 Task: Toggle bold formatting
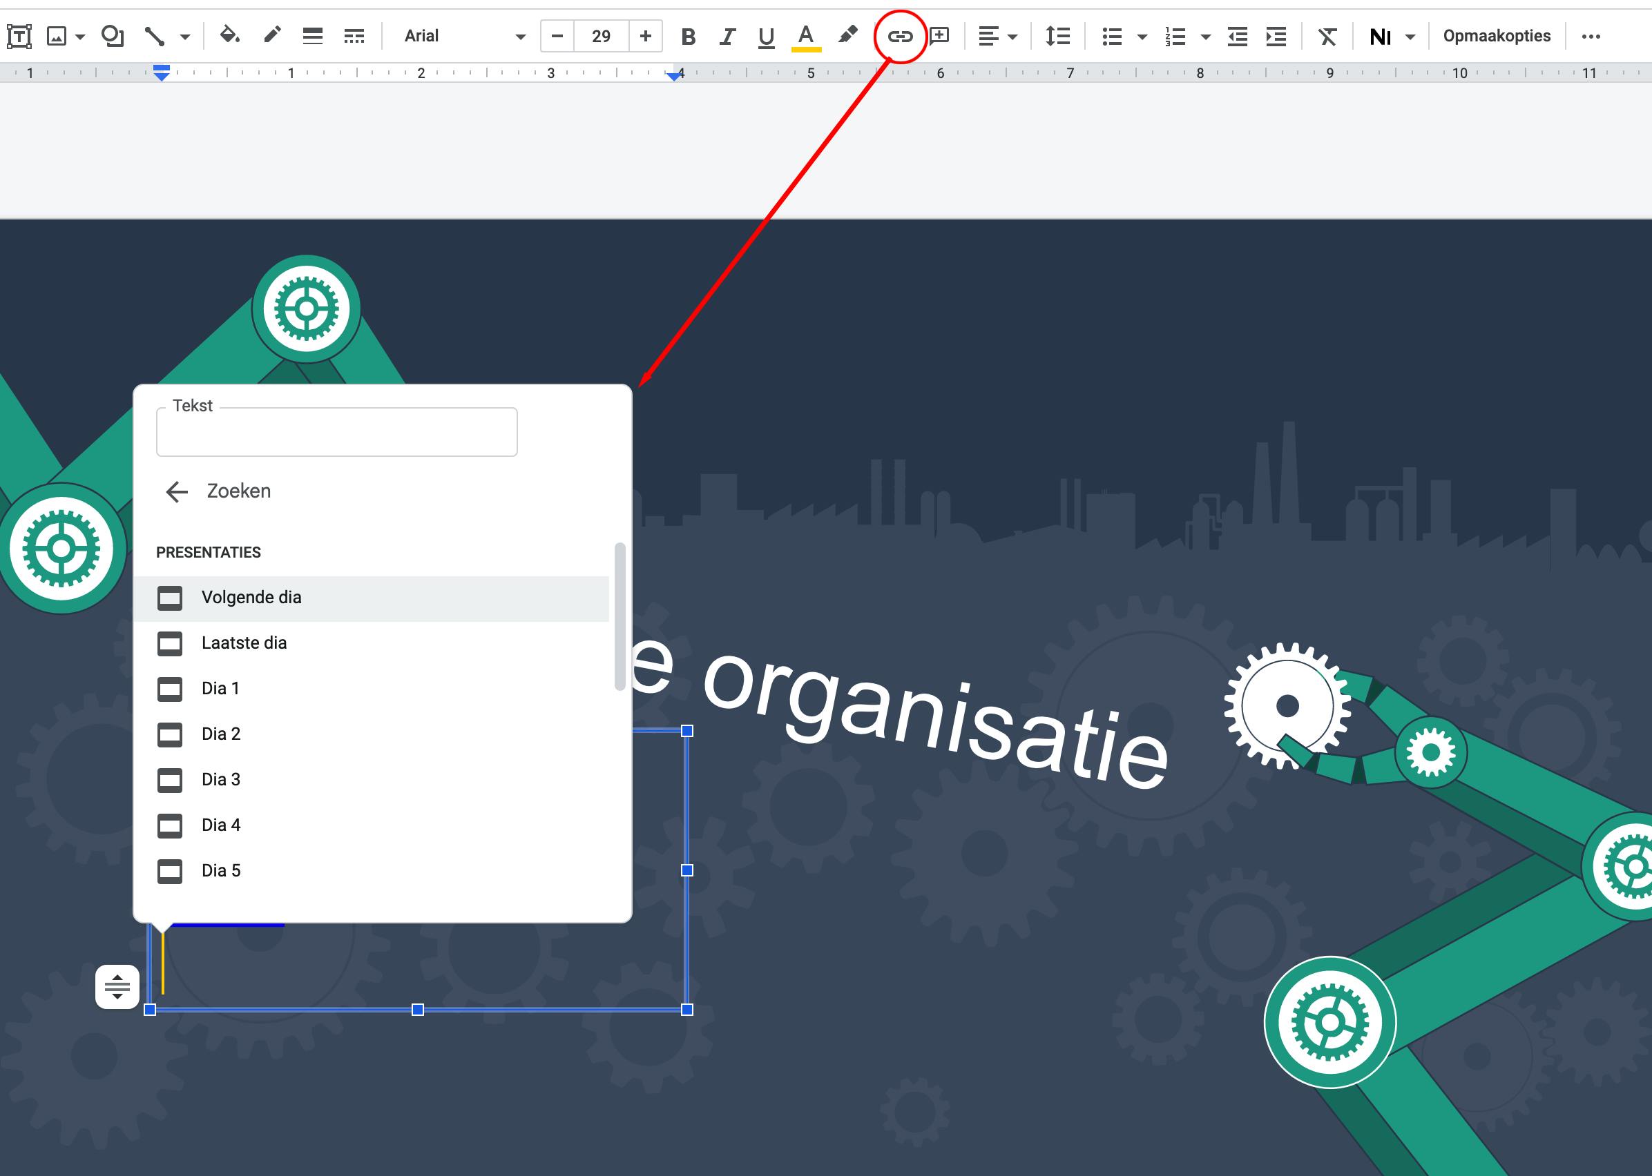pyautogui.click(x=689, y=36)
